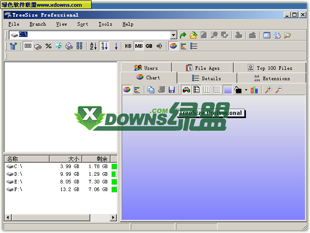Open the scheduled scan options icon
Screen dimensions: 310x233
(267, 35)
